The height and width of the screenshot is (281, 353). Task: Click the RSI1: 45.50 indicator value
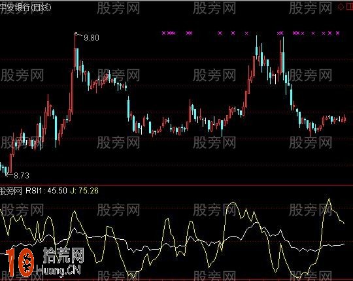[46, 191]
